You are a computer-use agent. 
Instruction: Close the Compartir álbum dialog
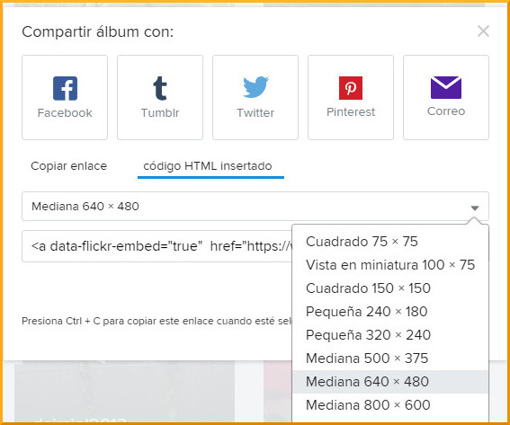483,31
